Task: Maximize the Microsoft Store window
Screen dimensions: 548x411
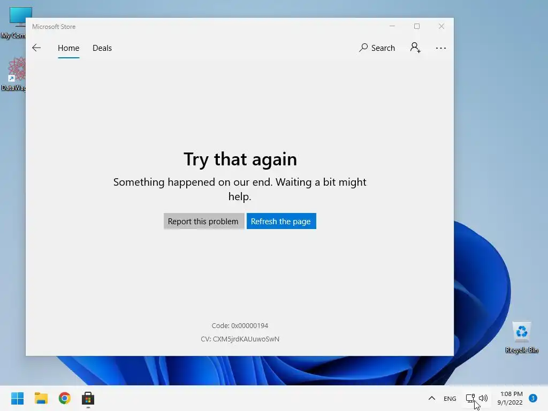Action: click(x=416, y=26)
